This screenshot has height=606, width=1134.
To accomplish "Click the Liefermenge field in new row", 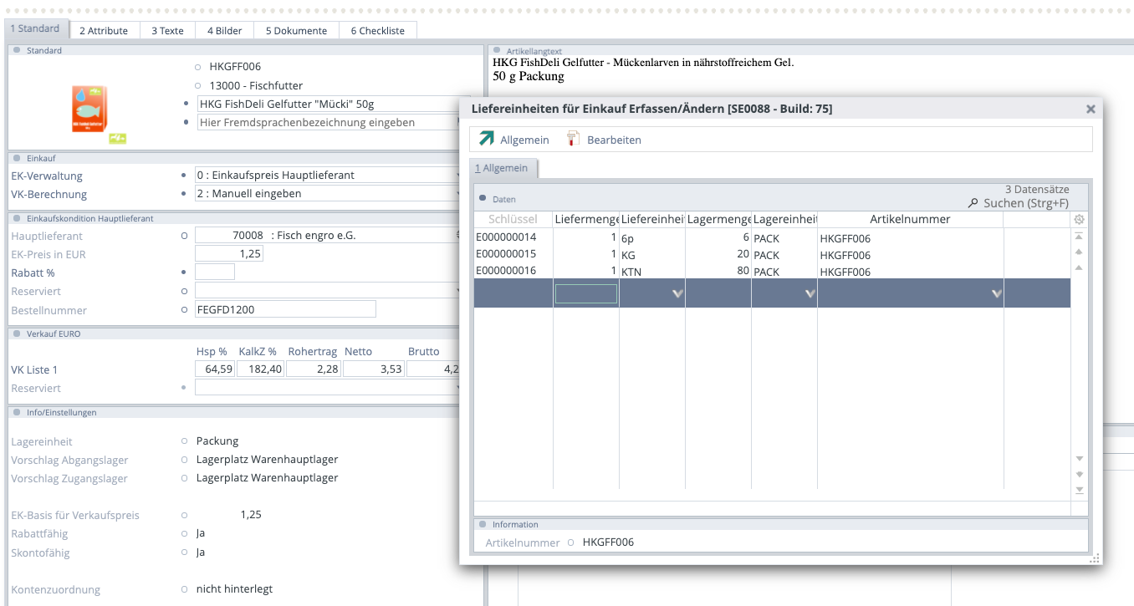I will click(x=586, y=293).
